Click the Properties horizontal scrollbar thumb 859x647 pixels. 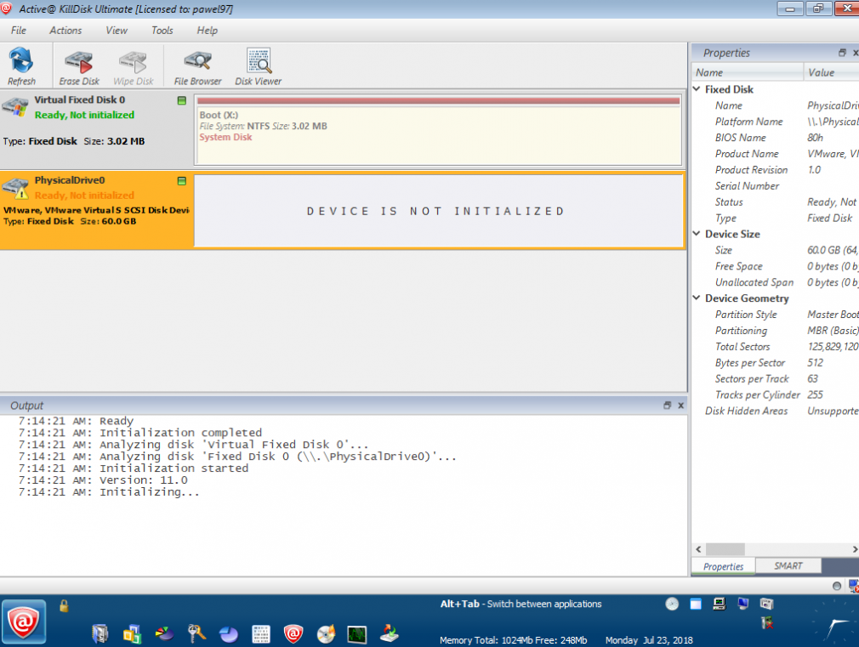coord(725,549)
